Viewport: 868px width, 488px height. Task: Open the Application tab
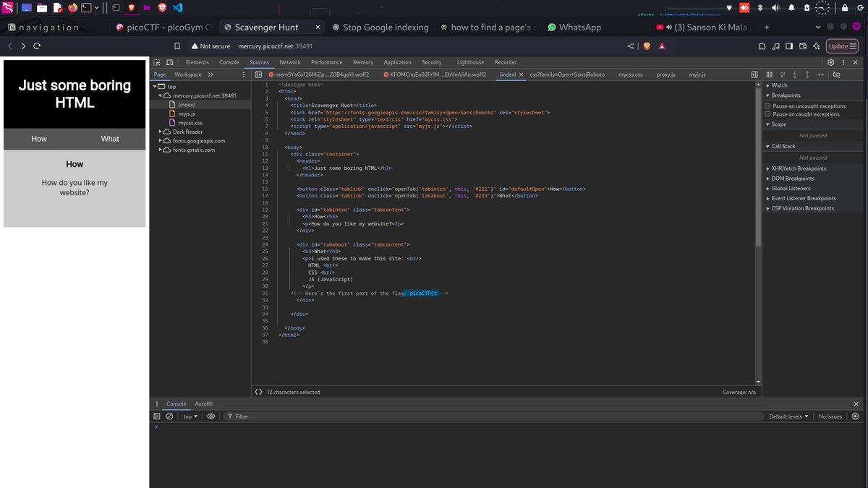pos(397,63)
